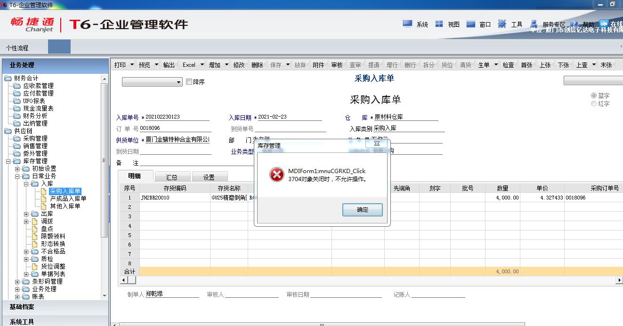
Task: Click the tree scrollbar down arrow
Action: (105, 295)
